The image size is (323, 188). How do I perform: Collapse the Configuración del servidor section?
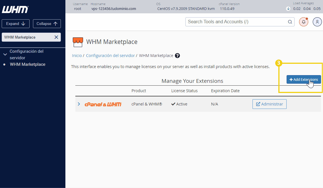5,54
